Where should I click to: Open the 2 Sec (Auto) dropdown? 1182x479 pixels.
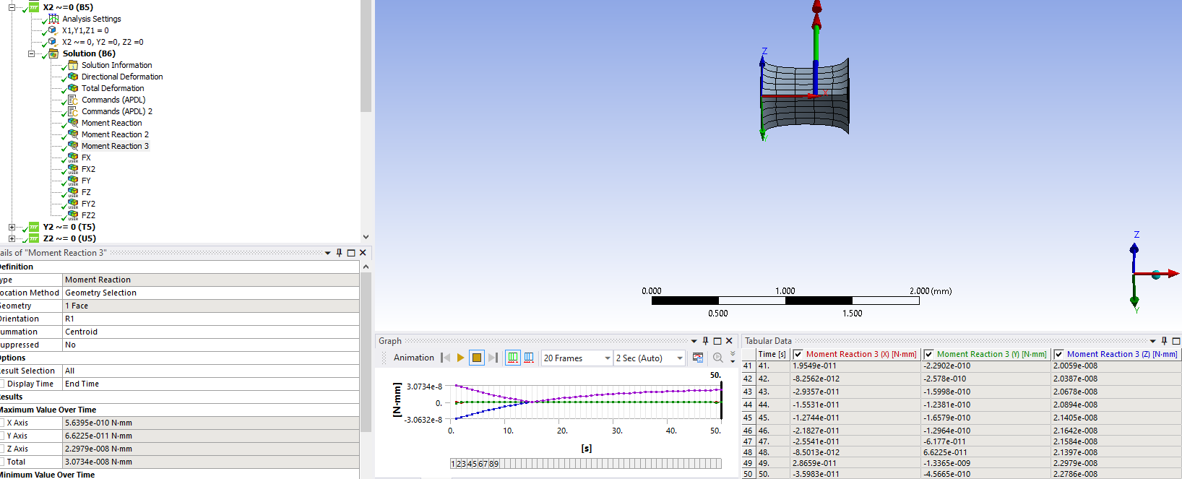pos(679,358)
